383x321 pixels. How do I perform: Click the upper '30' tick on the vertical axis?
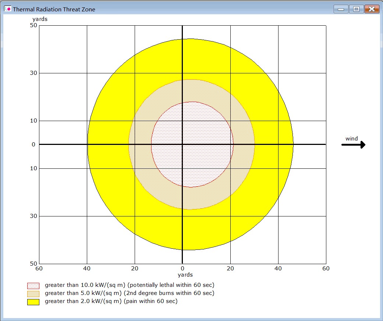tap(33, 73)
